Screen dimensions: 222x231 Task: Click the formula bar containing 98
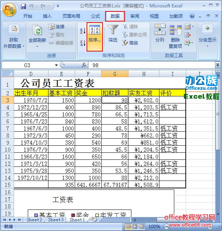[x=151, y=65]
